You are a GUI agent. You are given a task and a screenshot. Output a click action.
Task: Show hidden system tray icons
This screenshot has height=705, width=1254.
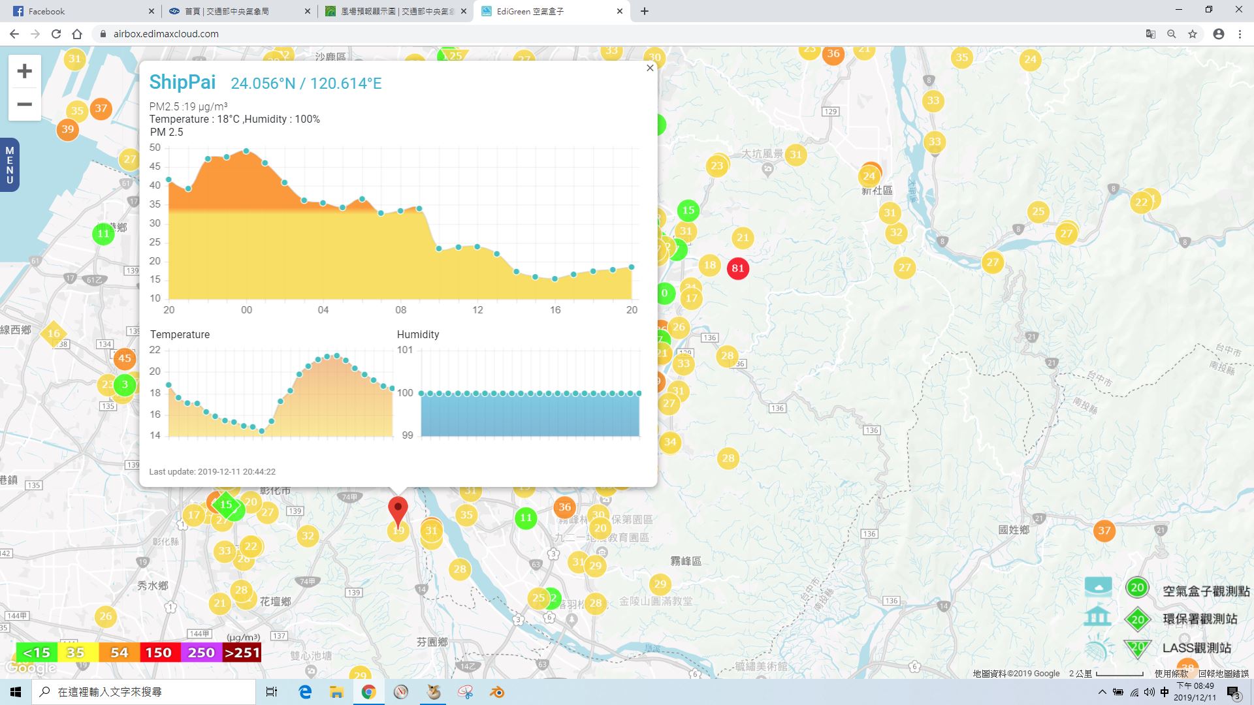point(1102,692)
